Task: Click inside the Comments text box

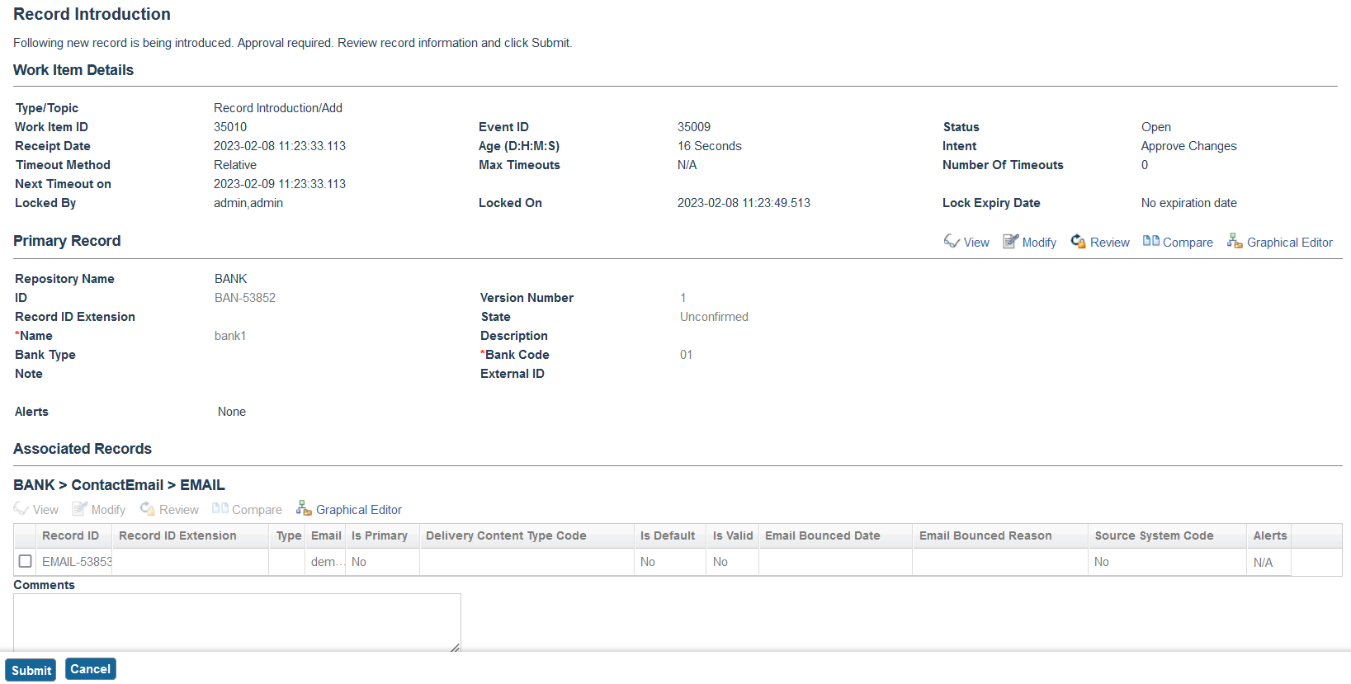Action: [237, 621]
